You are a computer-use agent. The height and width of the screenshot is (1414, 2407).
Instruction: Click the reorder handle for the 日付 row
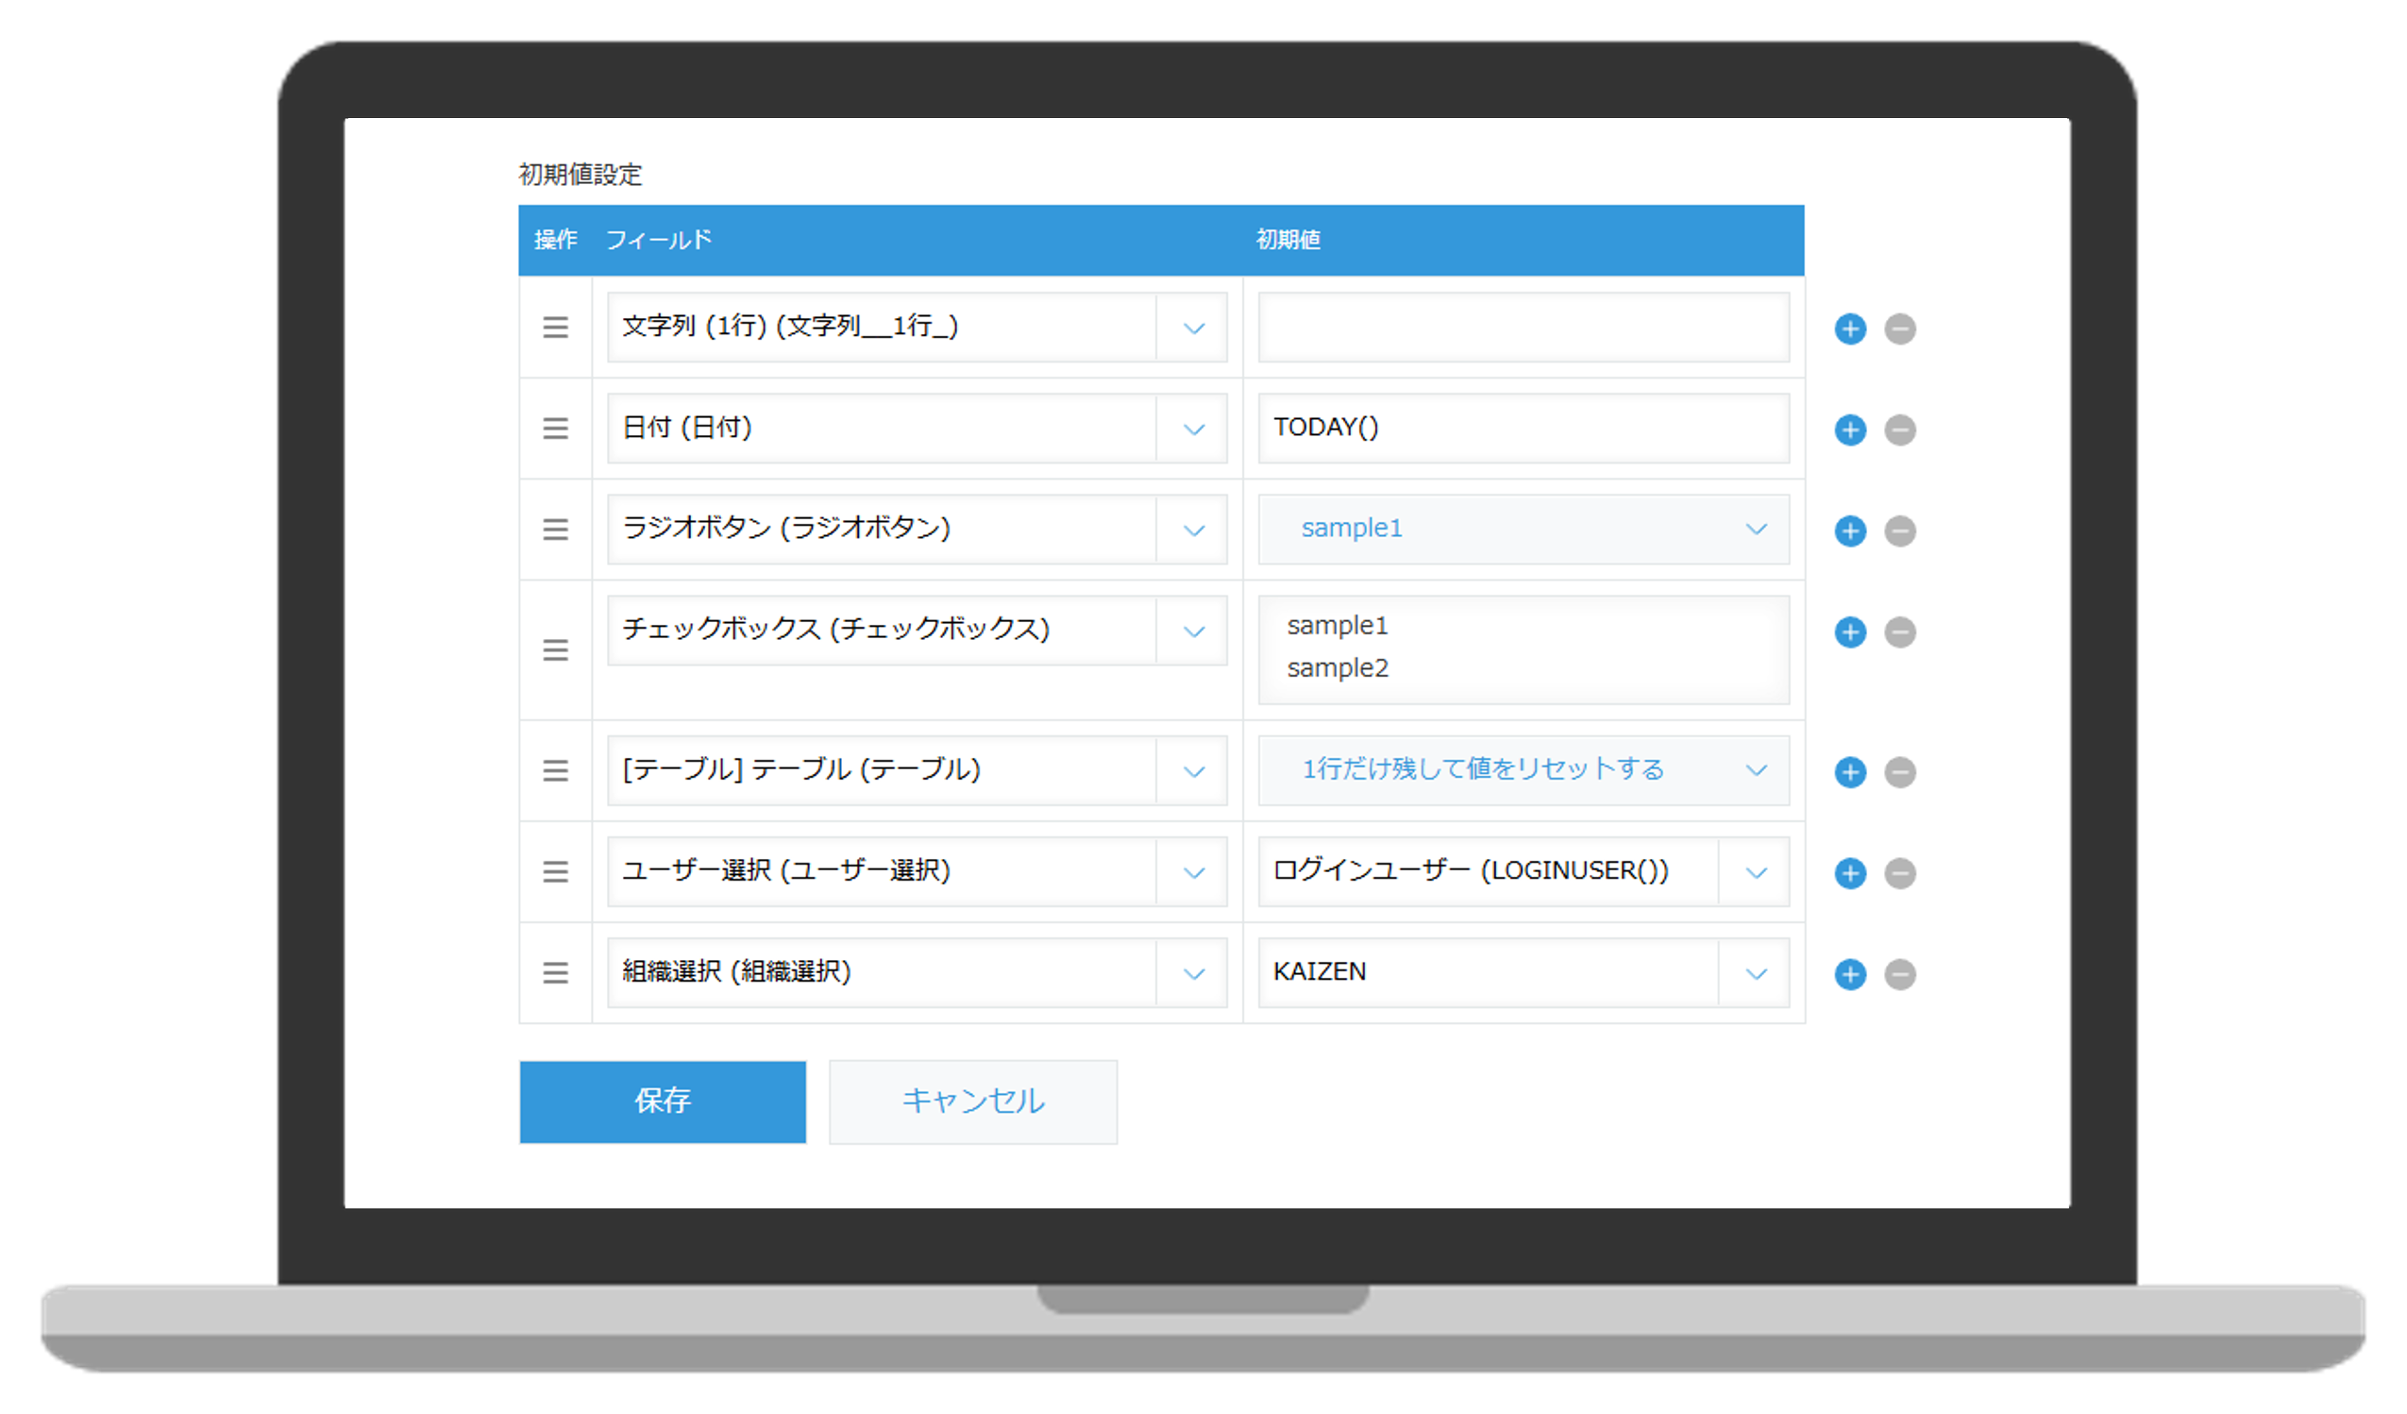(x=555, y=429)
